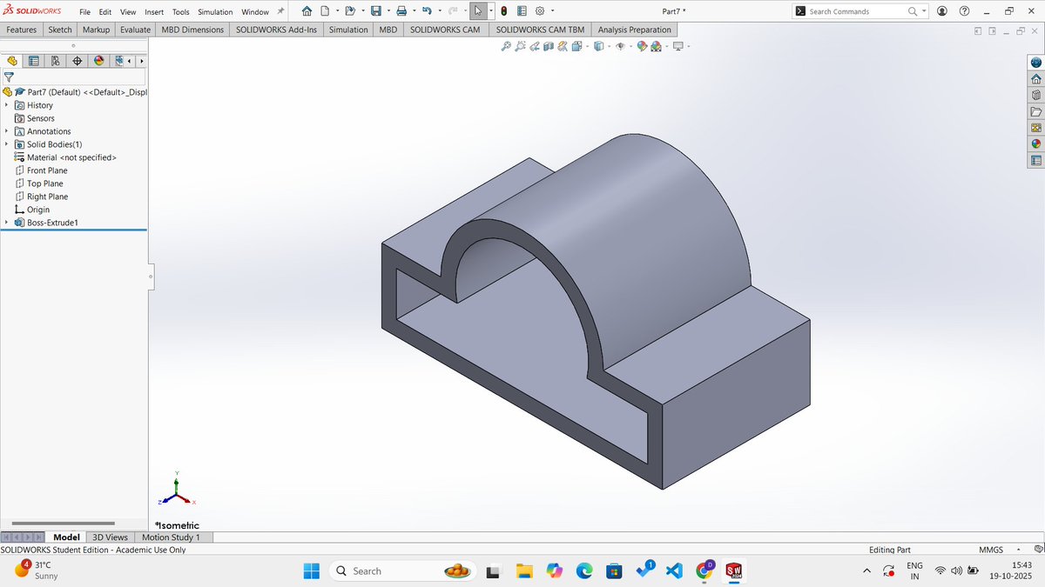Screen dimensions: 1045x587
Task: Expand the Boss-Extrude1 feature
Action: (x=6, y=223)
